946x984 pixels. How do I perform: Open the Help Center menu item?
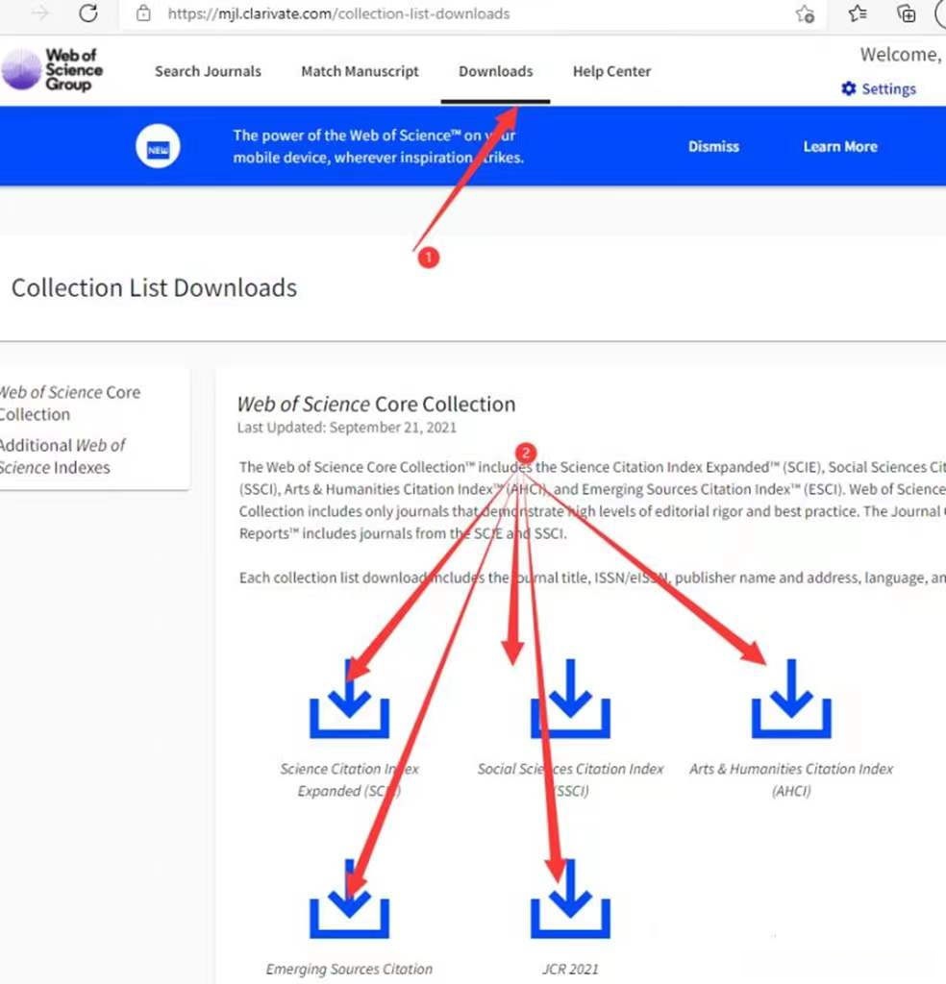611,71
